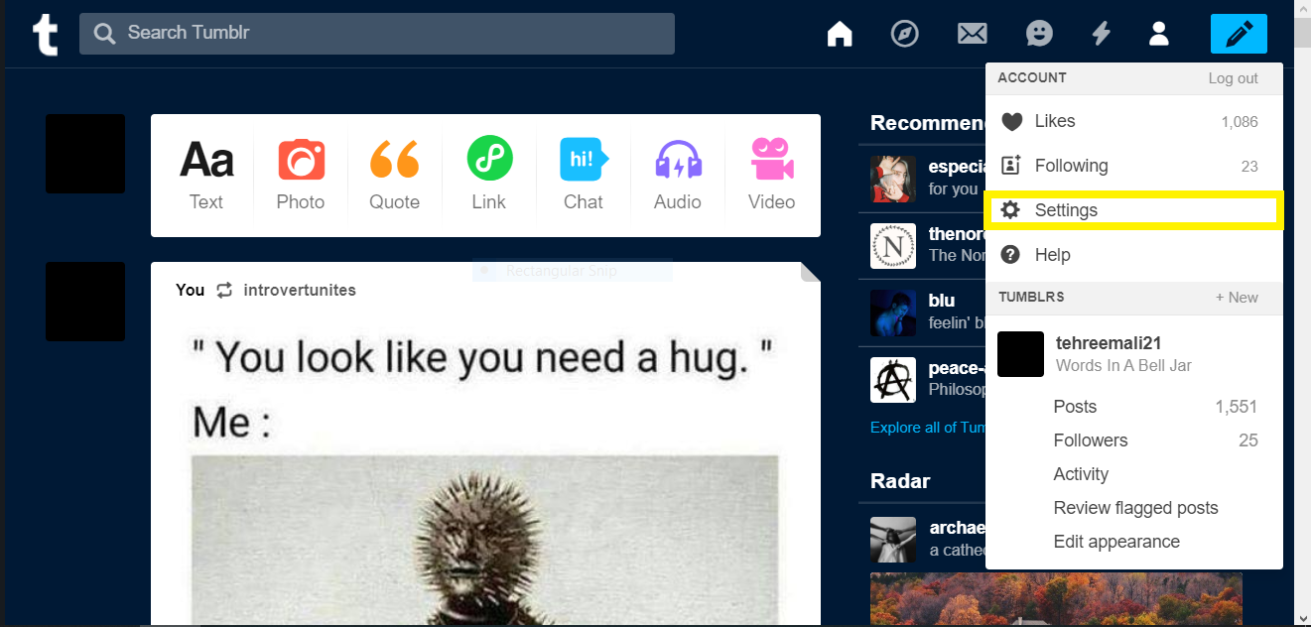
Task: Toggle the Account person icon
Action: pos(1158,34)
